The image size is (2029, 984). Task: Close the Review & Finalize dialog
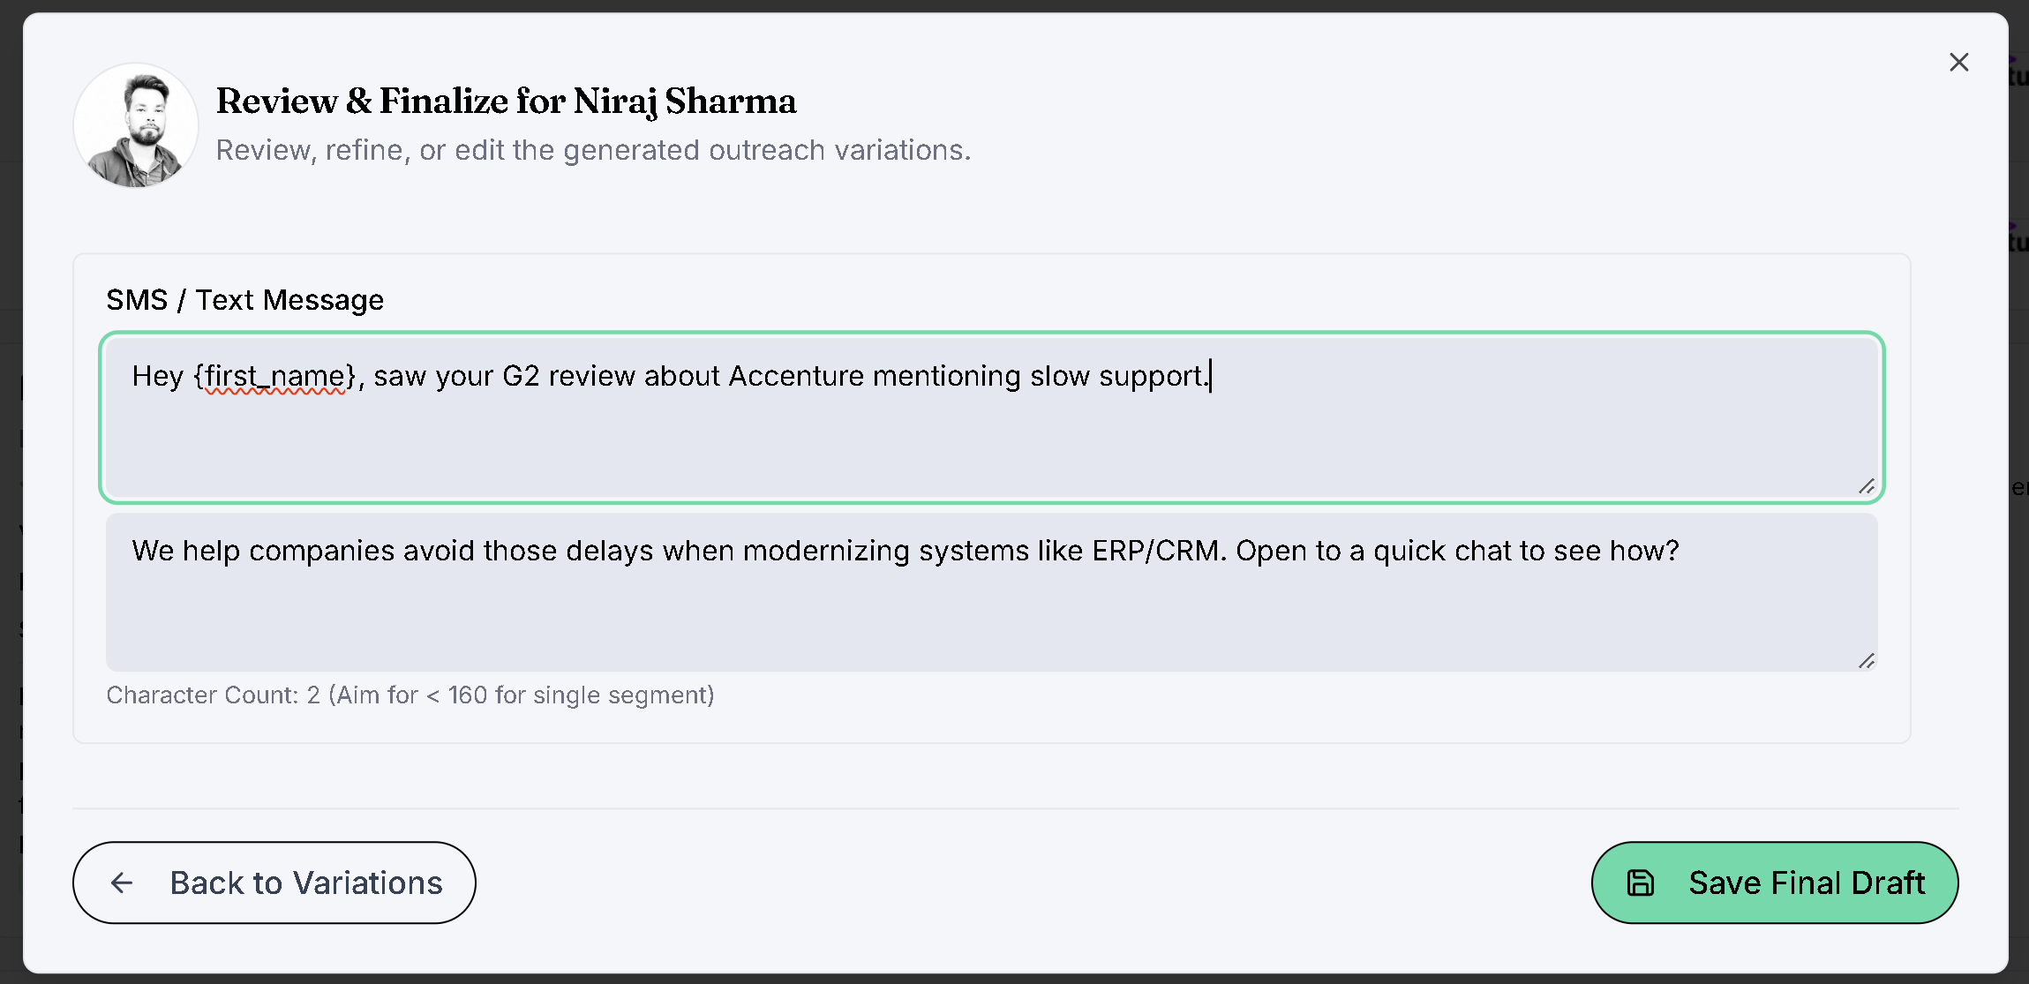(x=1958, y=62)
